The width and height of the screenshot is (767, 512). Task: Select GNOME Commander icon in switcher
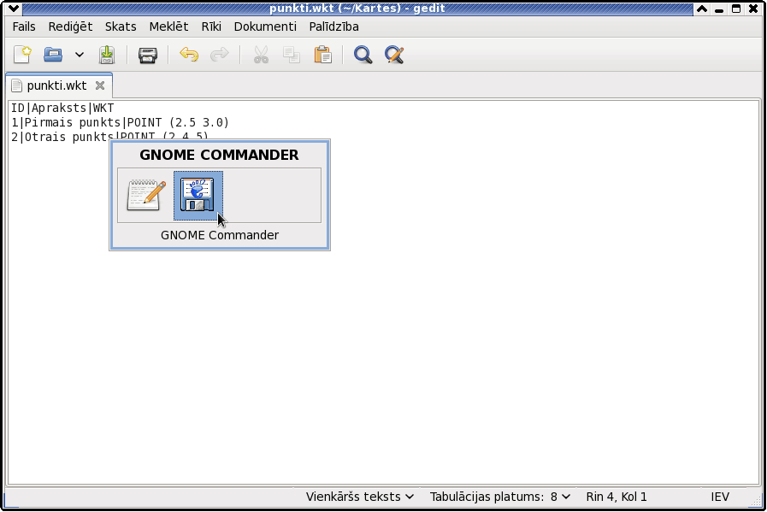[198, 195]
